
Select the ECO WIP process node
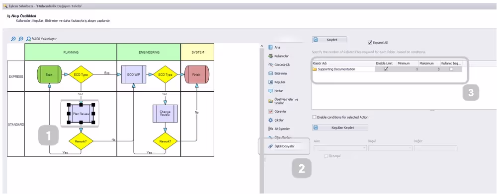tap(133, 75)
